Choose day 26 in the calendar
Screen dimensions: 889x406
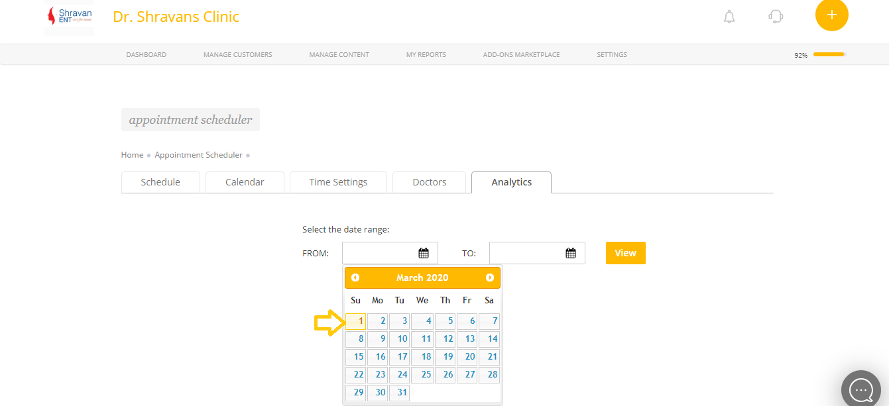[445, 375]
